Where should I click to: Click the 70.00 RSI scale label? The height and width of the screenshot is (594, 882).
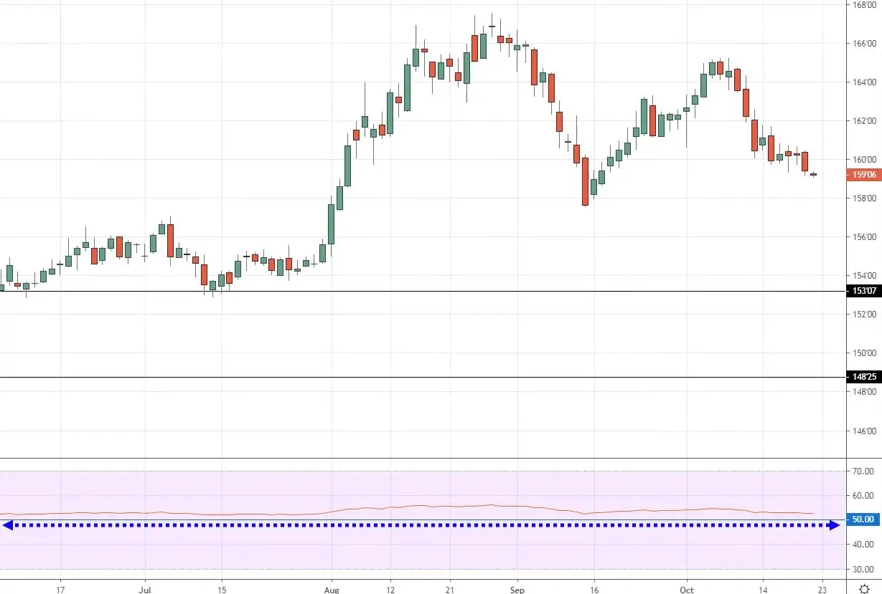(x=863, y=471)
